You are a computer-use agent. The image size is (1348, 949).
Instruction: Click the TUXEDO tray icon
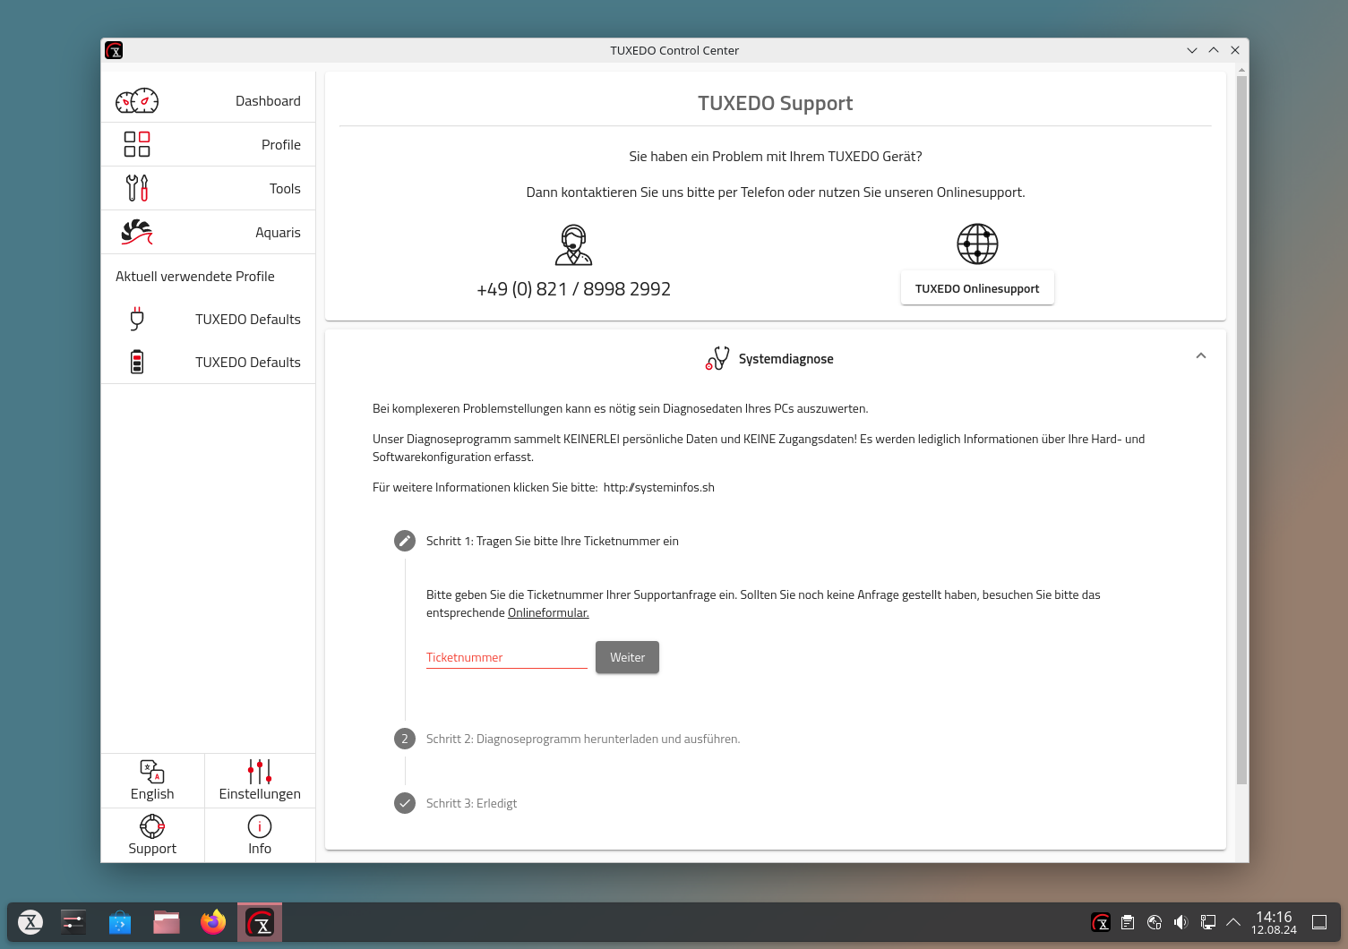pos(1101,922)
